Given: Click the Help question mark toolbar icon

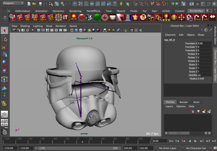Looking at the screenshot, I should [115, 4].
